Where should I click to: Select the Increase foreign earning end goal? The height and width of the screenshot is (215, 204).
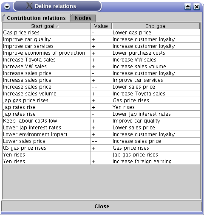coord(156,162)
